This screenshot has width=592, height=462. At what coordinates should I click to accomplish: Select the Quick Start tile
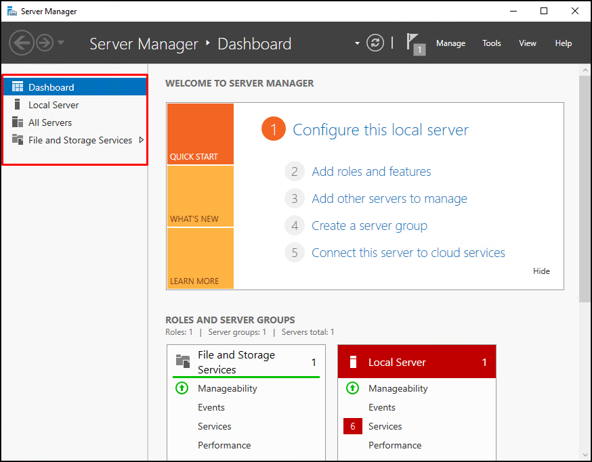tap(200, 134)
